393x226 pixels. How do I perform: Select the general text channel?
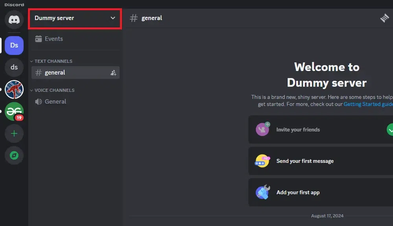[76, 73]
